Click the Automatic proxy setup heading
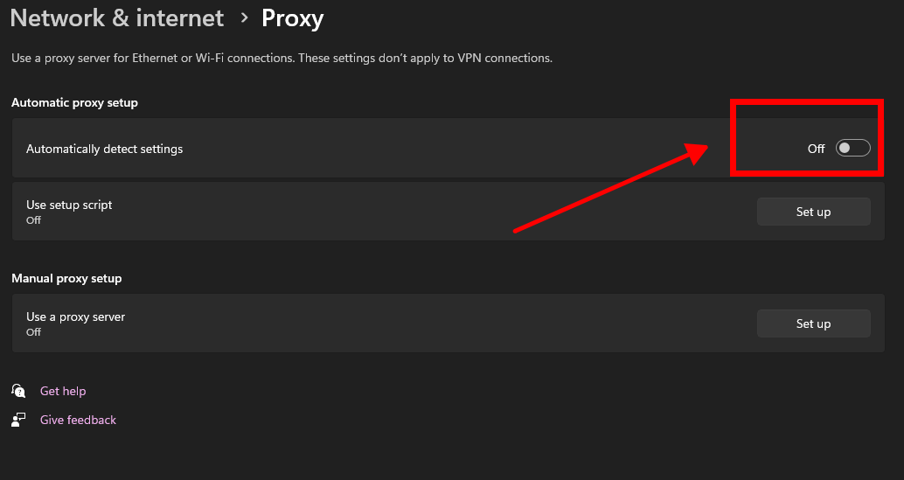The height and width of the screenshot is (480, 904). (74, 102)
